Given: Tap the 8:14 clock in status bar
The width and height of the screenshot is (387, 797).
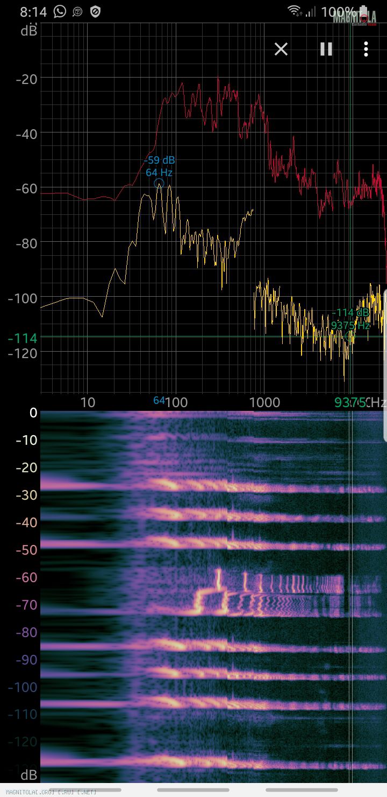Looking at the screenshot, I should click(x=33, y=11).
